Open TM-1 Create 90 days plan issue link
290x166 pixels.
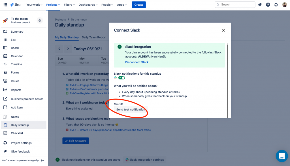(110, 130)
